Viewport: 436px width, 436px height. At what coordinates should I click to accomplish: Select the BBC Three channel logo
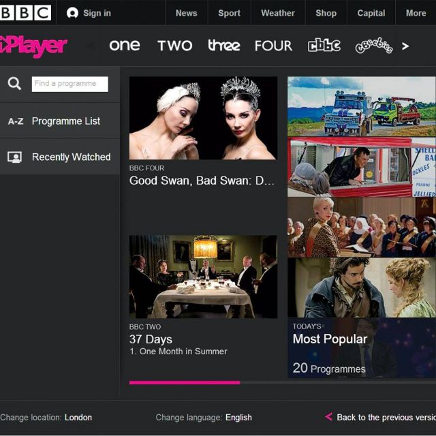(x=224, y=46)
